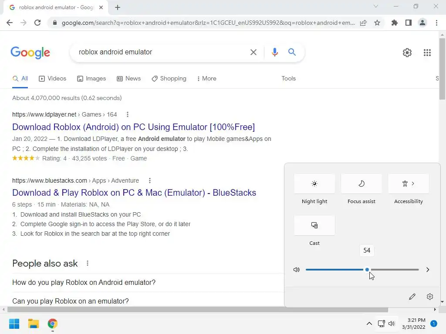Bookmark this page with the star
The height and width of the screenshot is (334, 446).
click(x=377, y=23)
